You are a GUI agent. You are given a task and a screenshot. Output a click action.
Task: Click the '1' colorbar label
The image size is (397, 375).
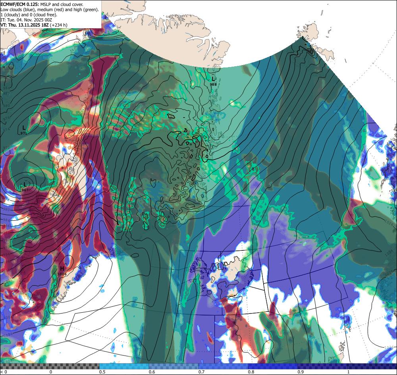point(349,372)
